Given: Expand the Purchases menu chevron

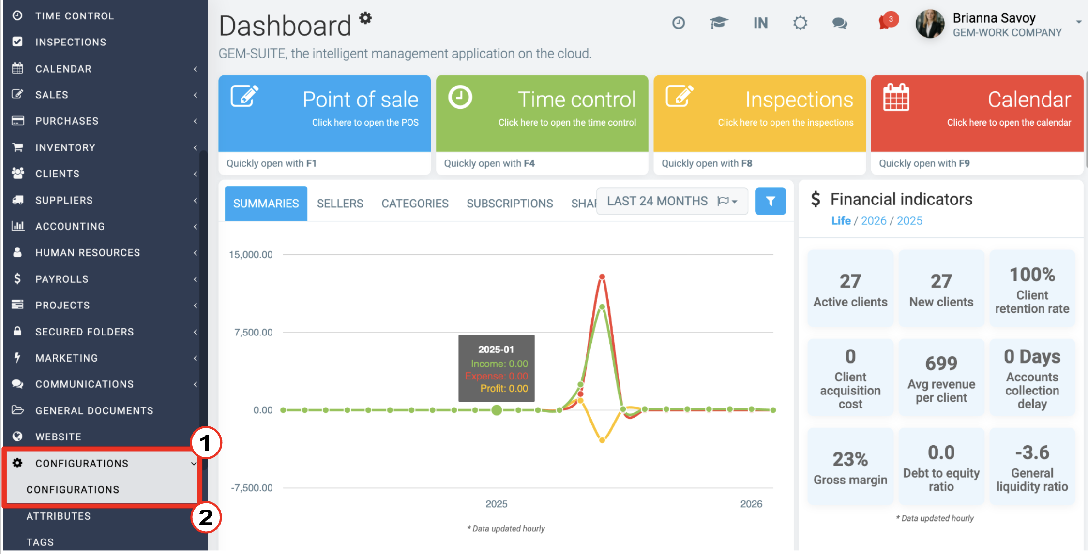Looking at the screenshot, I should pyautogui.click(x=195, y=121).
